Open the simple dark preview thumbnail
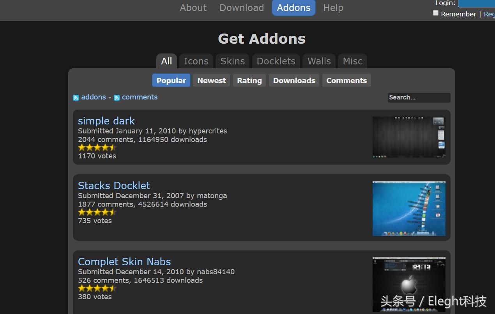495x314 pixels. pyautogui.click(x=409, y=137)
